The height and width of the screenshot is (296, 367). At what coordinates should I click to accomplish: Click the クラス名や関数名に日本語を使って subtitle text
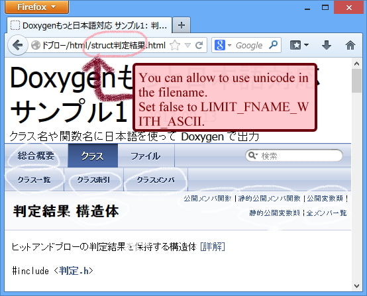(x=93, y=136)
